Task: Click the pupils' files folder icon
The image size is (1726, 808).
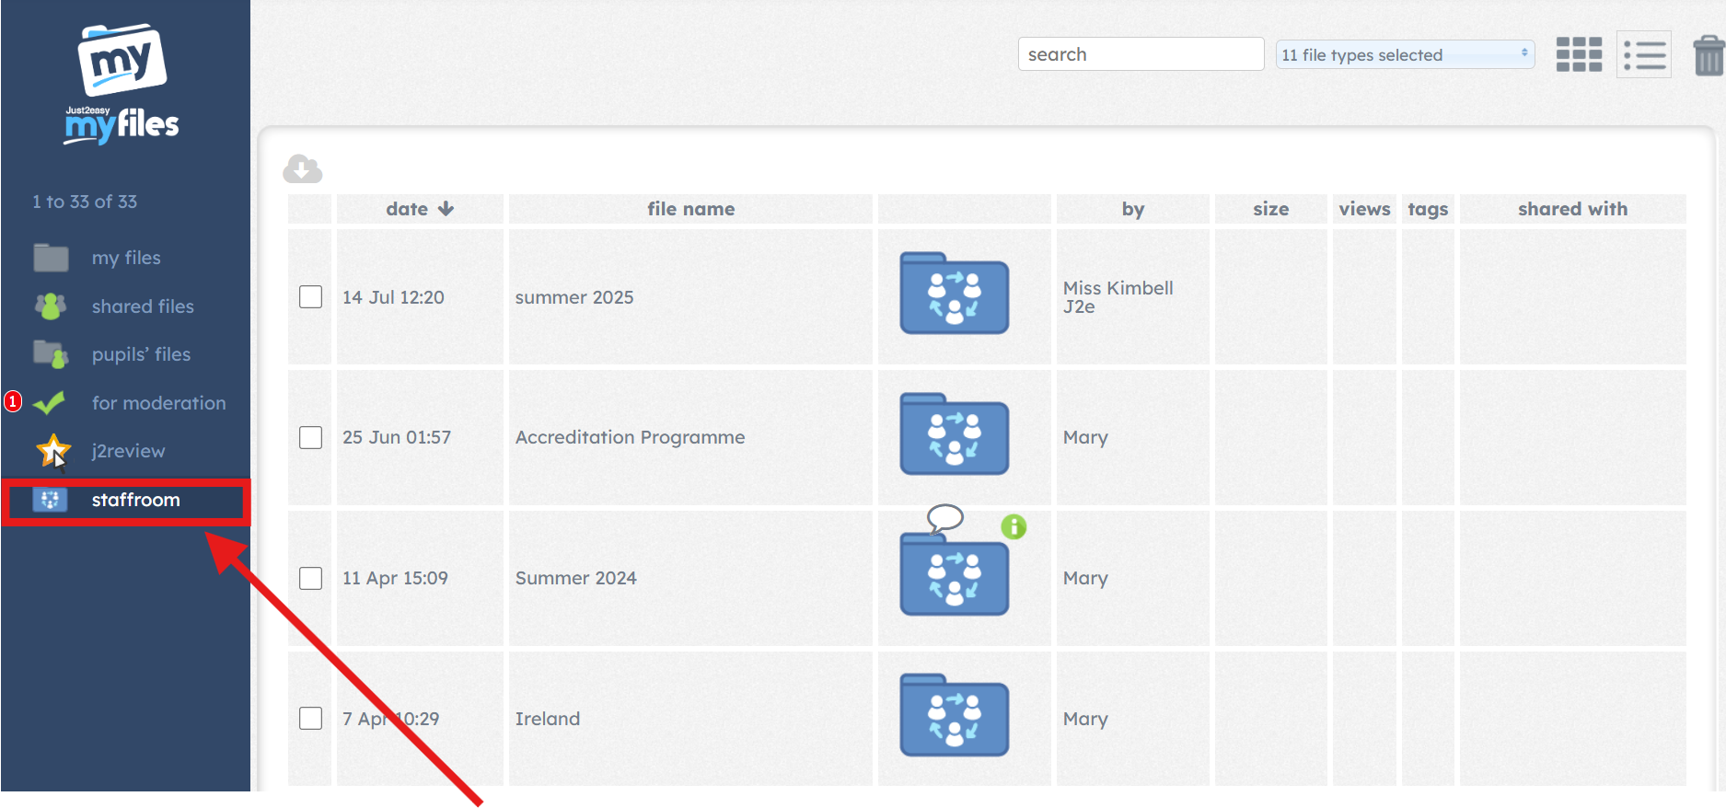Action: [52, 354]
